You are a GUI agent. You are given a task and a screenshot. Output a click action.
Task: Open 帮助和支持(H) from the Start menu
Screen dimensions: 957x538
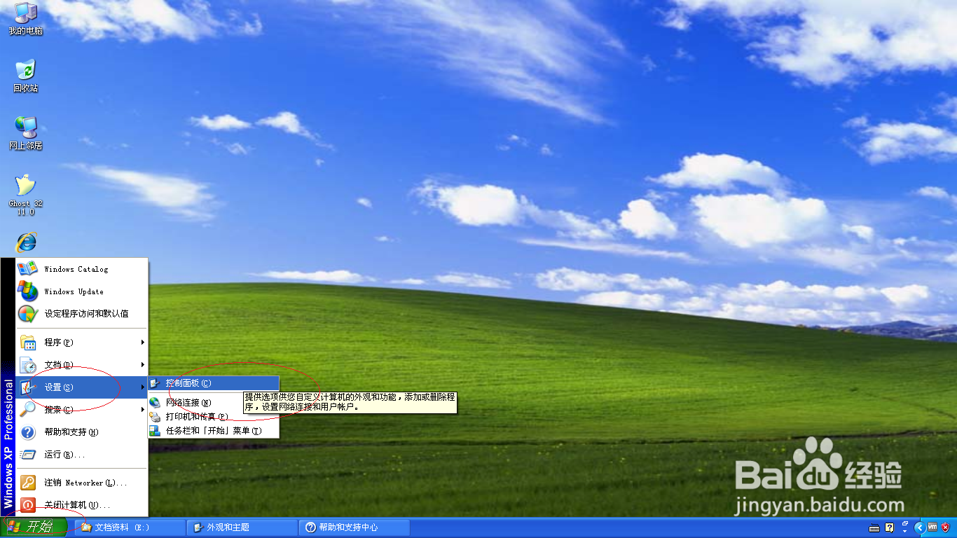coord(81,432)
